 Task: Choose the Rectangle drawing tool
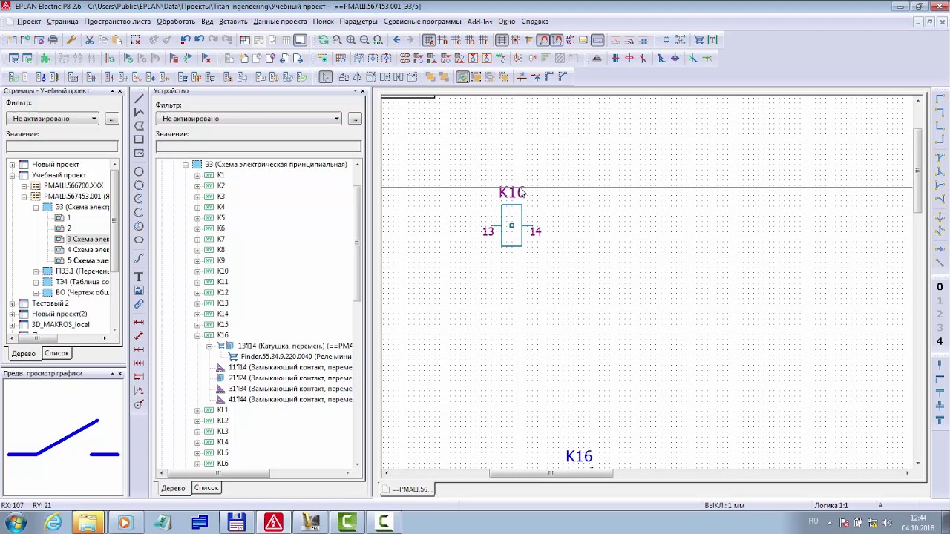[x=139, y=139]
